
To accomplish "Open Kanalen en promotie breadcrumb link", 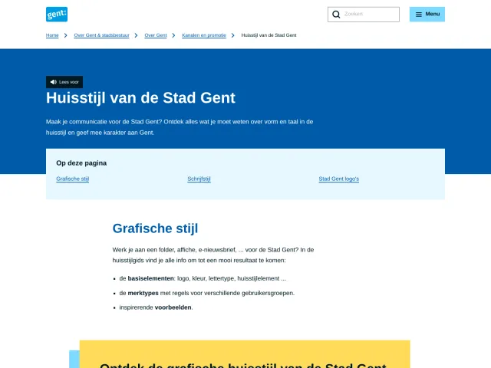I will [204, 35].
